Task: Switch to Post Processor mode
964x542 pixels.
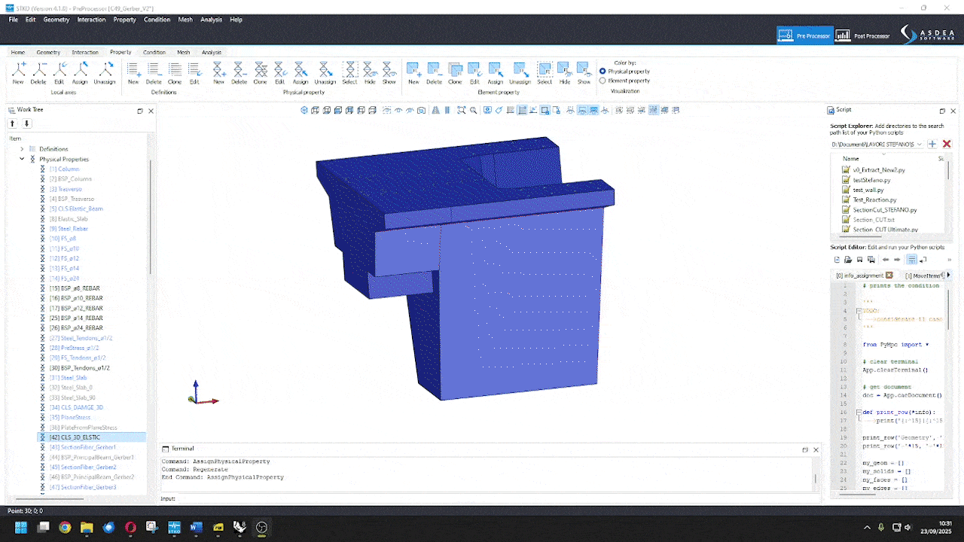Action: coord(863,35)
